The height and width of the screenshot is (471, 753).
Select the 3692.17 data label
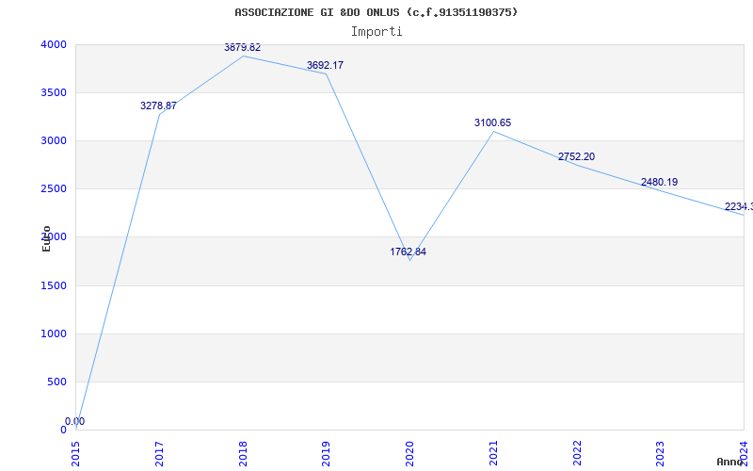pyautogui.click(x=325, y=65)
